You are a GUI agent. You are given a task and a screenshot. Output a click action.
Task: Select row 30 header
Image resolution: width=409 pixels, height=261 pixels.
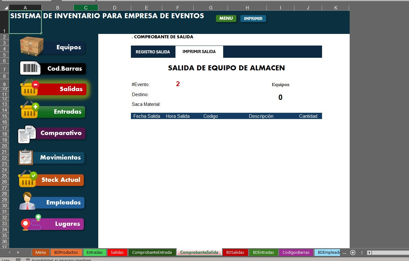(x=4, y=205)
